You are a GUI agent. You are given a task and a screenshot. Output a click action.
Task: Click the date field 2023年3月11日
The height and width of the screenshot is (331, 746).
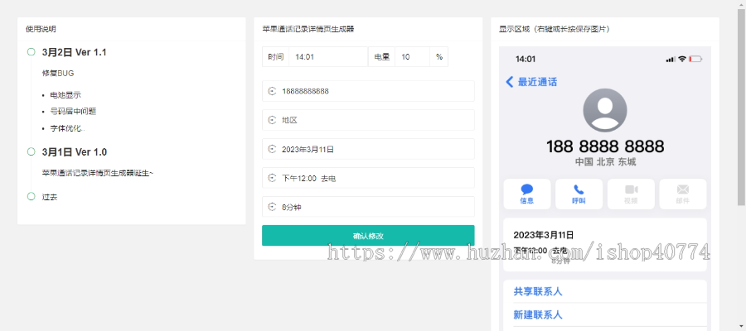tap(368, 149)
